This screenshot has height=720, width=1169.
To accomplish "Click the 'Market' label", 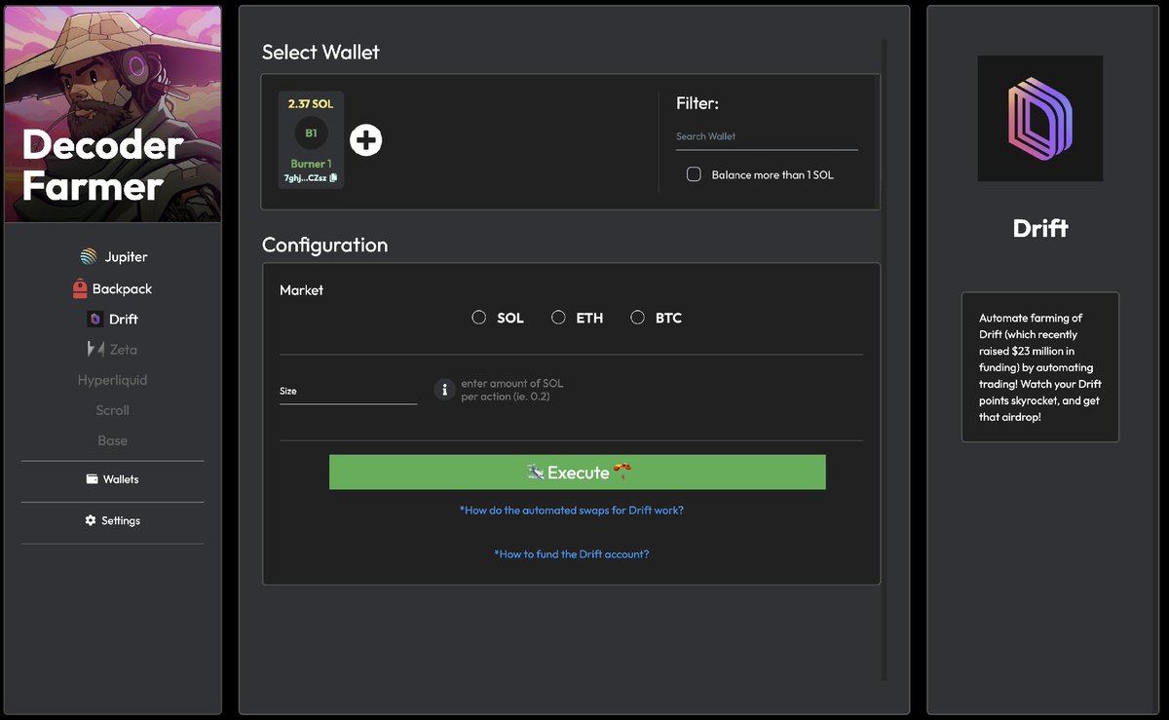I will pyautogui.click(x=301, y=290).
